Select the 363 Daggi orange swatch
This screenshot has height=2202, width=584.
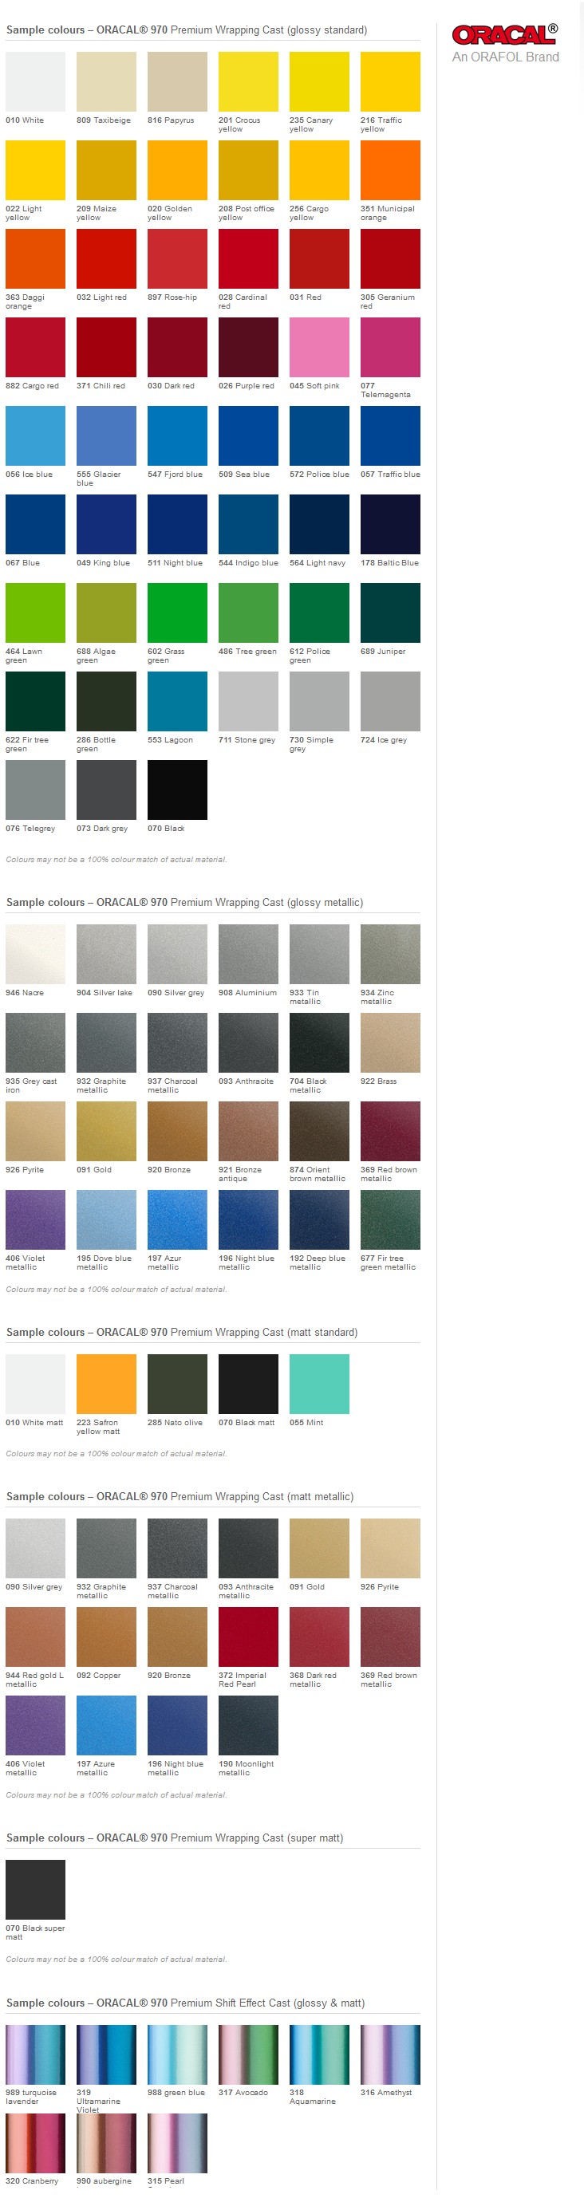point(35,259)
